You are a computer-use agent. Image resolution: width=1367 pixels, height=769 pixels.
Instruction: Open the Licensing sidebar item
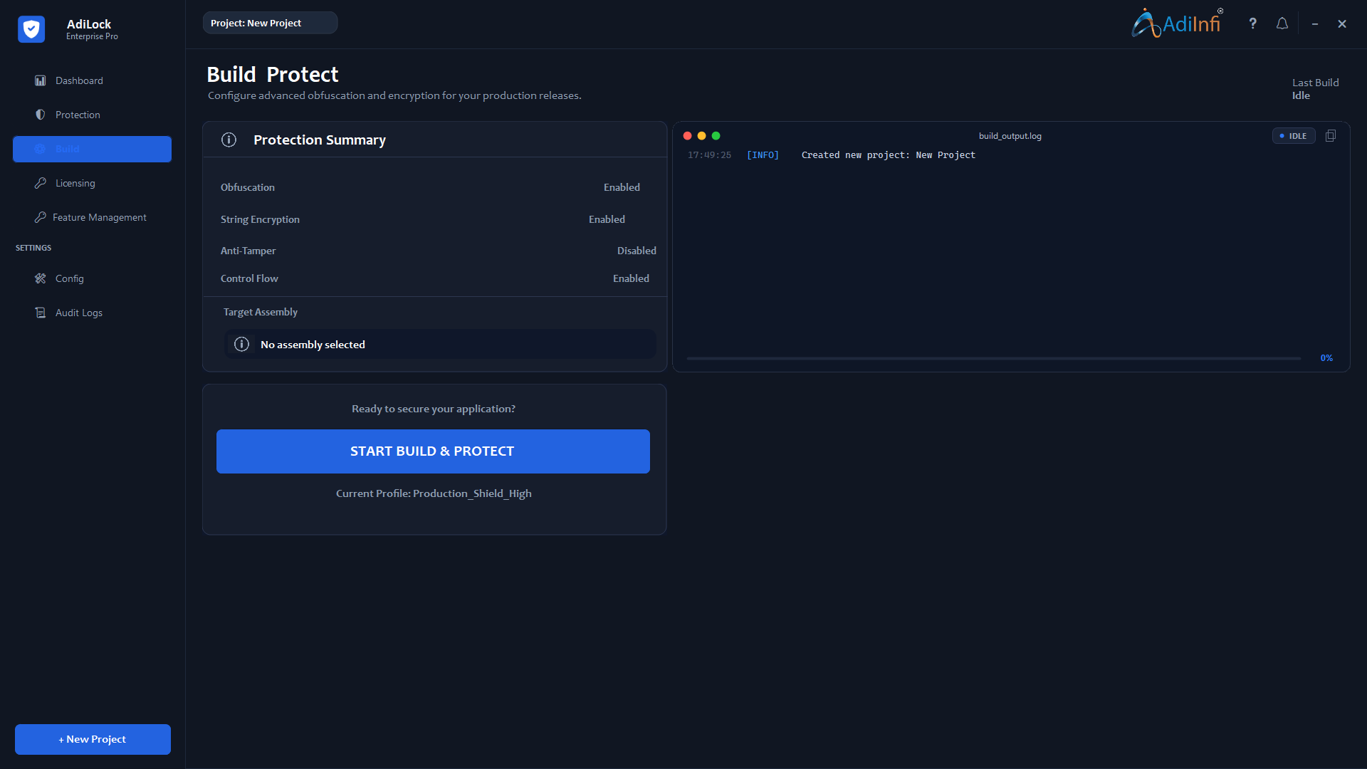[75, 183]
